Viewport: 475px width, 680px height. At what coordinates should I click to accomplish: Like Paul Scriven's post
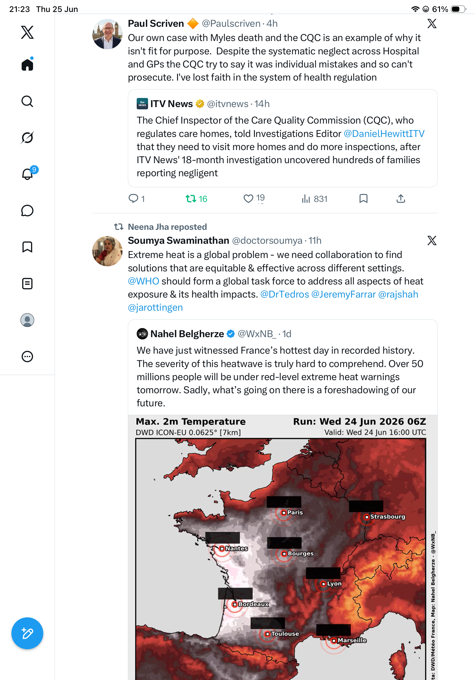point(254,199)
